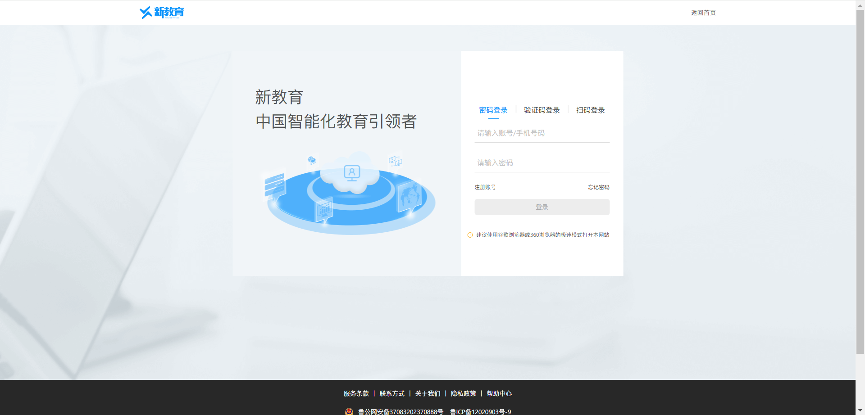Open the 忘记密码 link
Viewport: 865px width, 415px height.
point(598,187)
